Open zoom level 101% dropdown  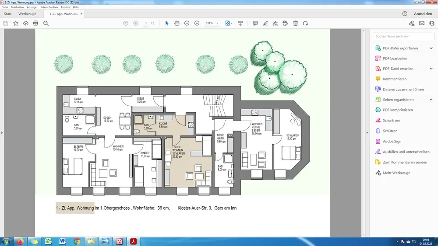pyautogui.click(x=213, y=23)
